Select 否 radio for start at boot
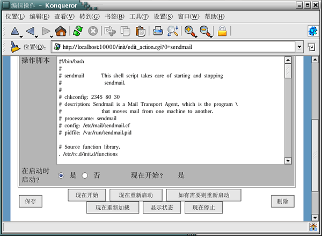 pyautogui.click(x=85, y=175)
